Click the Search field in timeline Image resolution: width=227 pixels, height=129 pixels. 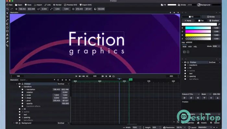coord(36,80)
